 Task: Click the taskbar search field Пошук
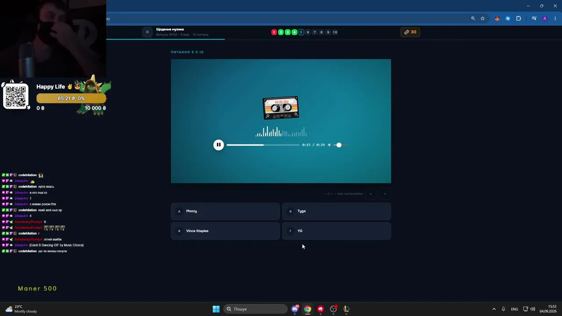[x=256, y=309]
